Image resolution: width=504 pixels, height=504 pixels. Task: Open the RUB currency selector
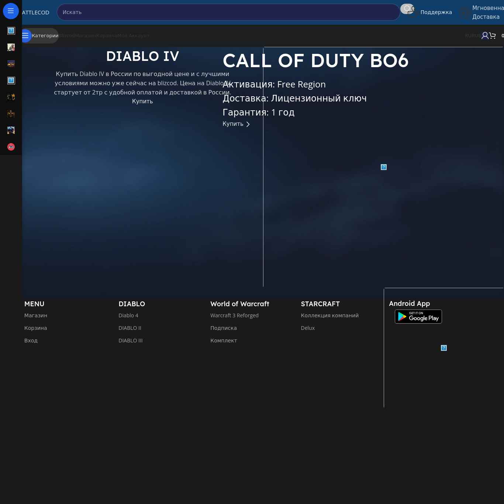tap(477, 36)
